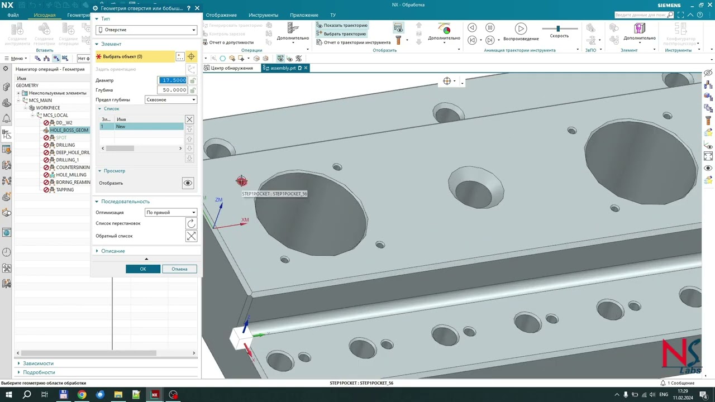Screen dimensions: 715x402
Task: Pause the tool path animation
Action: (490, 28)
